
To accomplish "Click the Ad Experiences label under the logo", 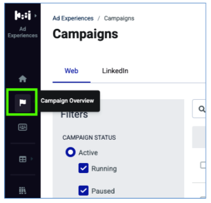I will point(23,32).
